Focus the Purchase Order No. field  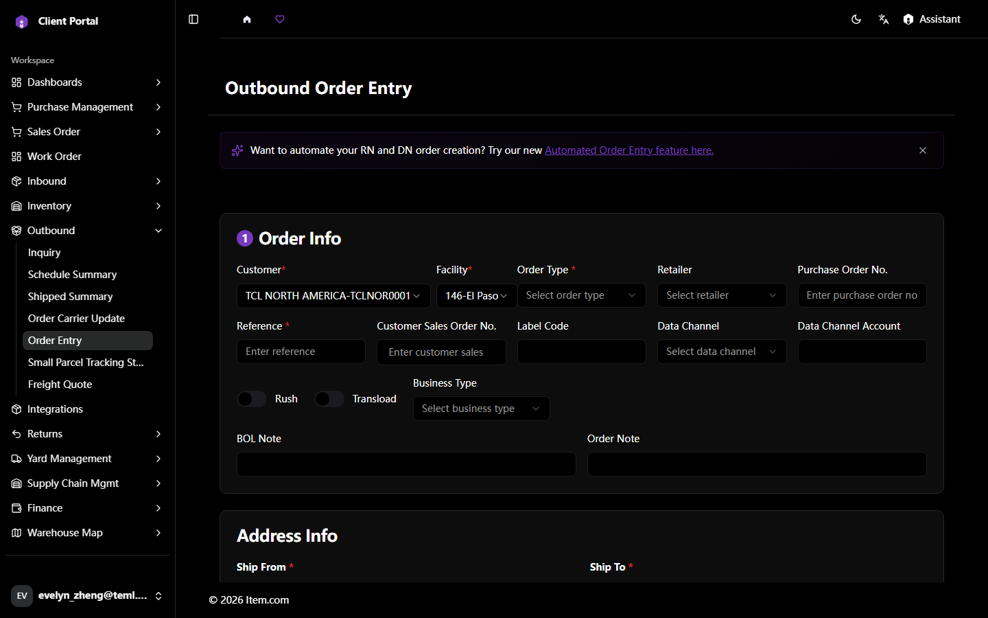pyautogui.click(x=862, y=295)
